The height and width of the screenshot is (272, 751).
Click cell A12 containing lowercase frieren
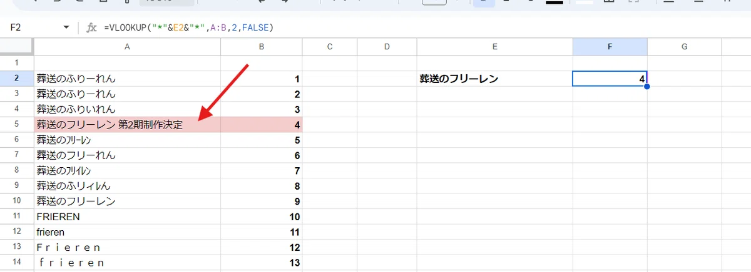coord(127,231)
